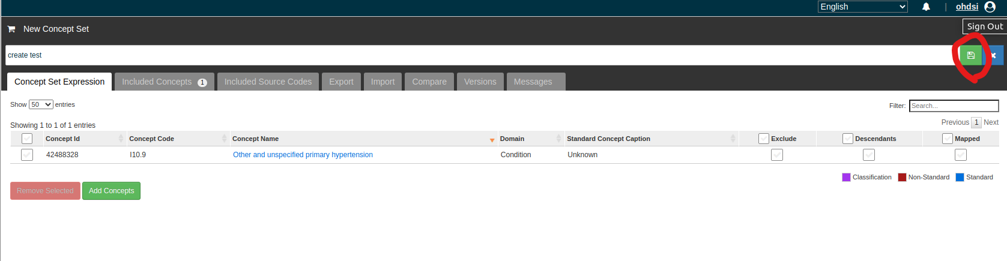
Task: Go to Next page
Action: 991,122
